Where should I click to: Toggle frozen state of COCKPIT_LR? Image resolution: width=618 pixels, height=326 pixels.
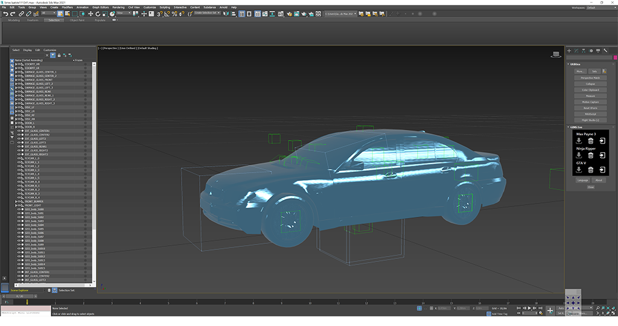click(x=85, y=68)
